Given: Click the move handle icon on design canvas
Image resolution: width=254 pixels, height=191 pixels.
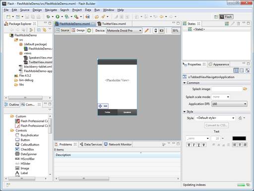Looking at the screenshot, I should point(100,106).
